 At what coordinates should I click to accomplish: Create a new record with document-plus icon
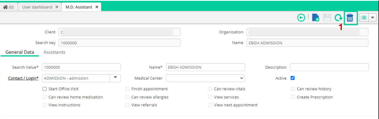pos(316,18)
